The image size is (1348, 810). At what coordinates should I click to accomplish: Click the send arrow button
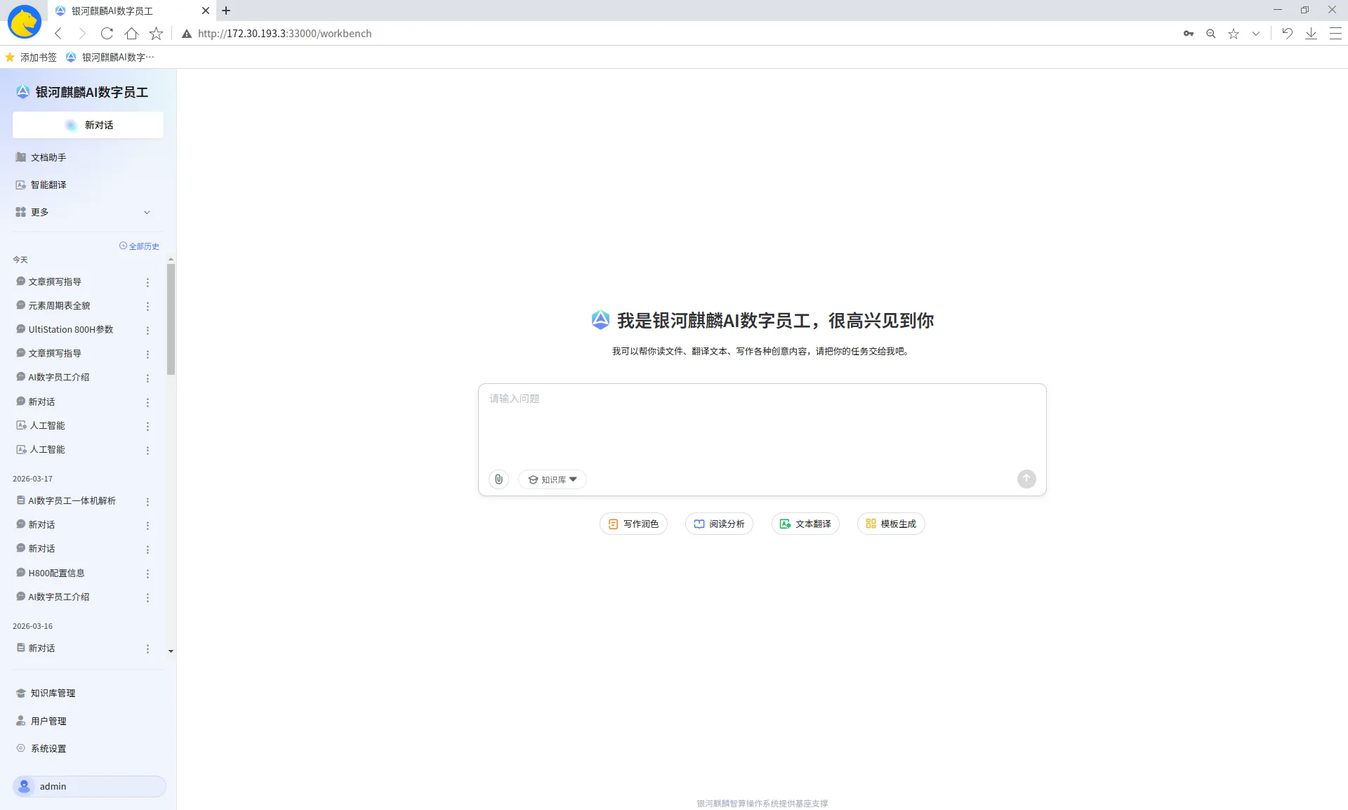(1026, 479)
